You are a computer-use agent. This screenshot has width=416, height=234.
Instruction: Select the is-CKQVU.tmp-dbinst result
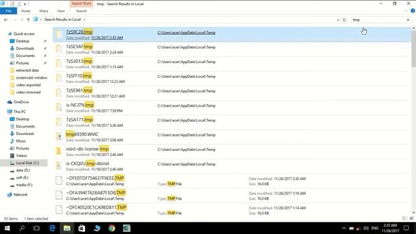[x=231, y=166]
